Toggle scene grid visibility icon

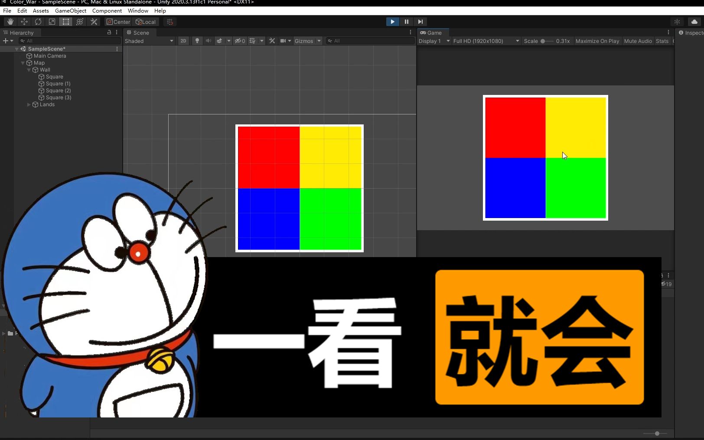[253, 41]
